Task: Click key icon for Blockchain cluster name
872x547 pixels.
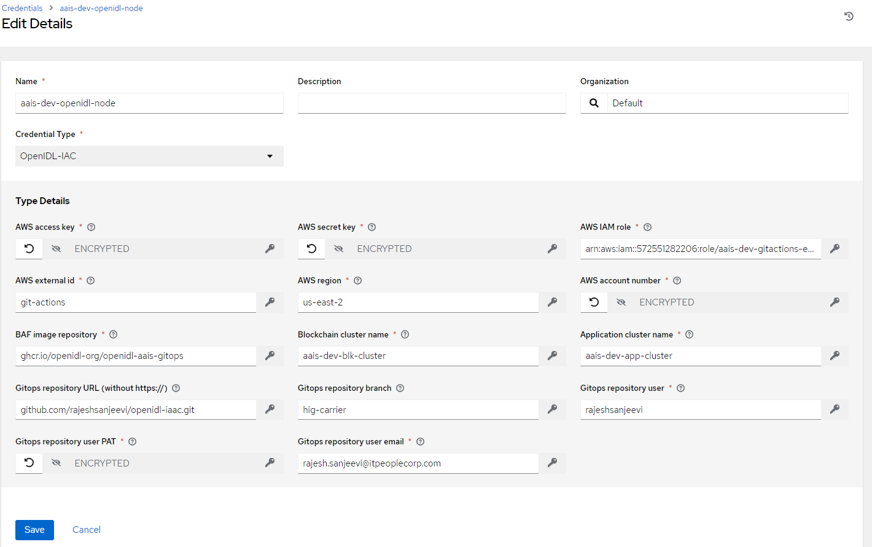Action: [x=552, y=356]
